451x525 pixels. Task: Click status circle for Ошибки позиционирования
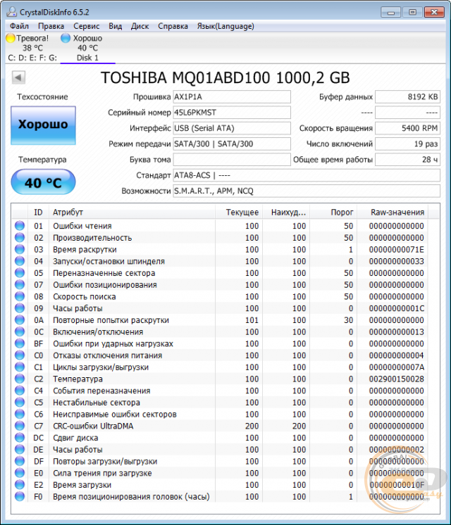coord(20,284)
